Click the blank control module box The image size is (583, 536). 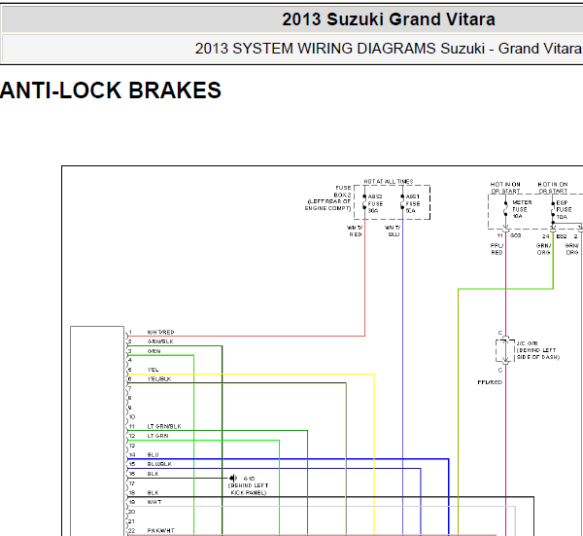click(x=97, y=431)
